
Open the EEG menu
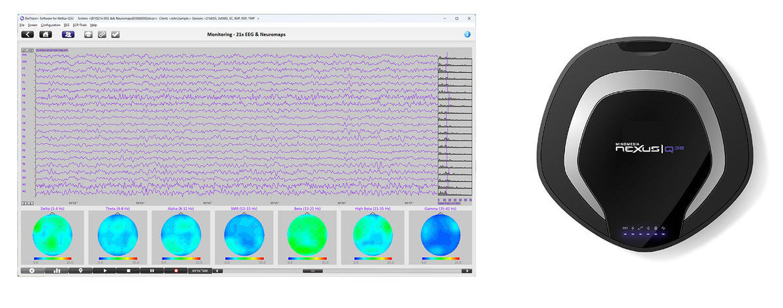67,25
